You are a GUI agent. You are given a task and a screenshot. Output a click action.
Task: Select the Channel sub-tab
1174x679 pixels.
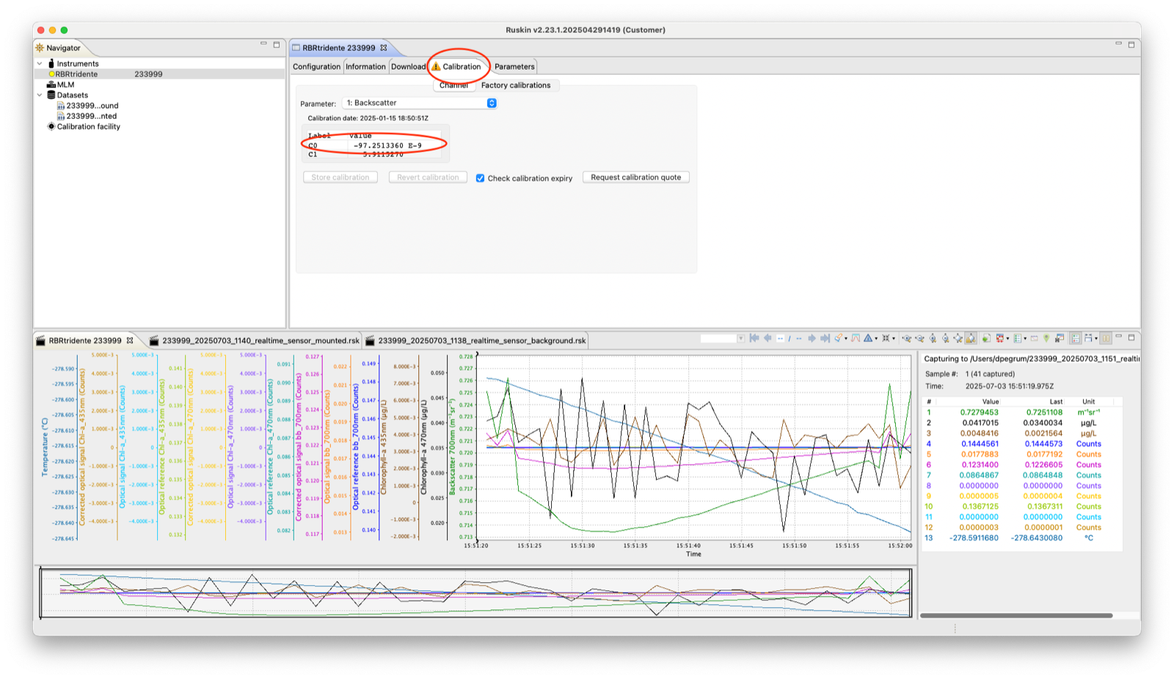click(x=453, y=85)
